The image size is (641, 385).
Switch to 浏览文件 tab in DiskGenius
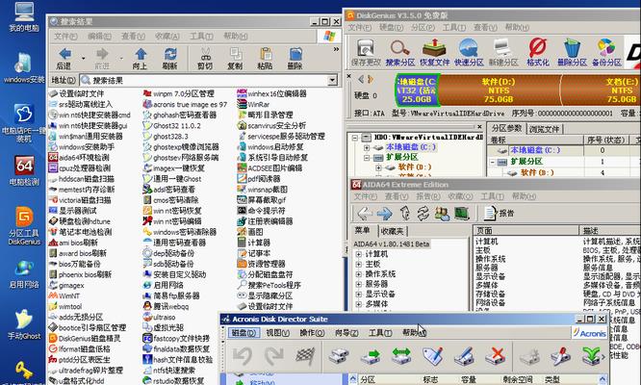544,129
